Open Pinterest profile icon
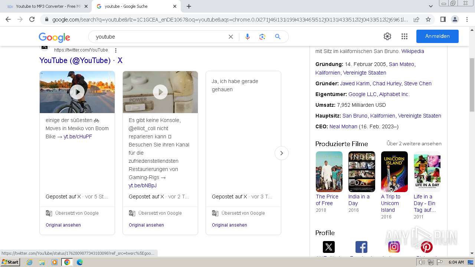 click(x=427, y=247)
